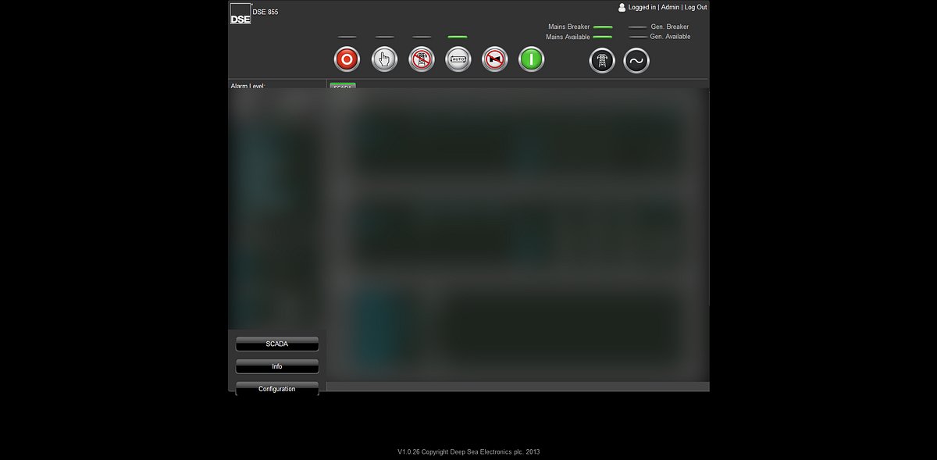Viewport: 937px width, 460px height.
Task: Click the Gen. Breaker label
Action: (x=670, y=27)
